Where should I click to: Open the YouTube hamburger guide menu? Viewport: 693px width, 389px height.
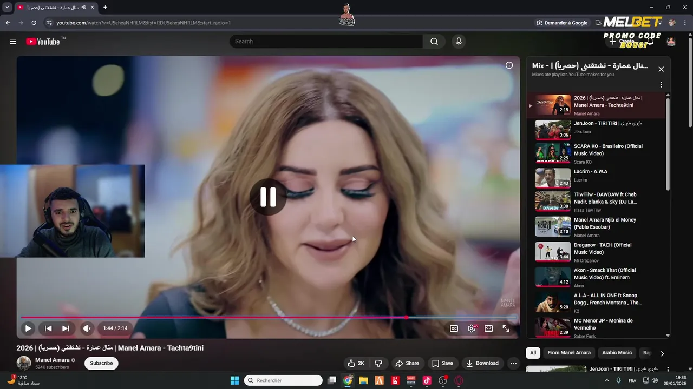pyautogui.click(x=13, y=42)
